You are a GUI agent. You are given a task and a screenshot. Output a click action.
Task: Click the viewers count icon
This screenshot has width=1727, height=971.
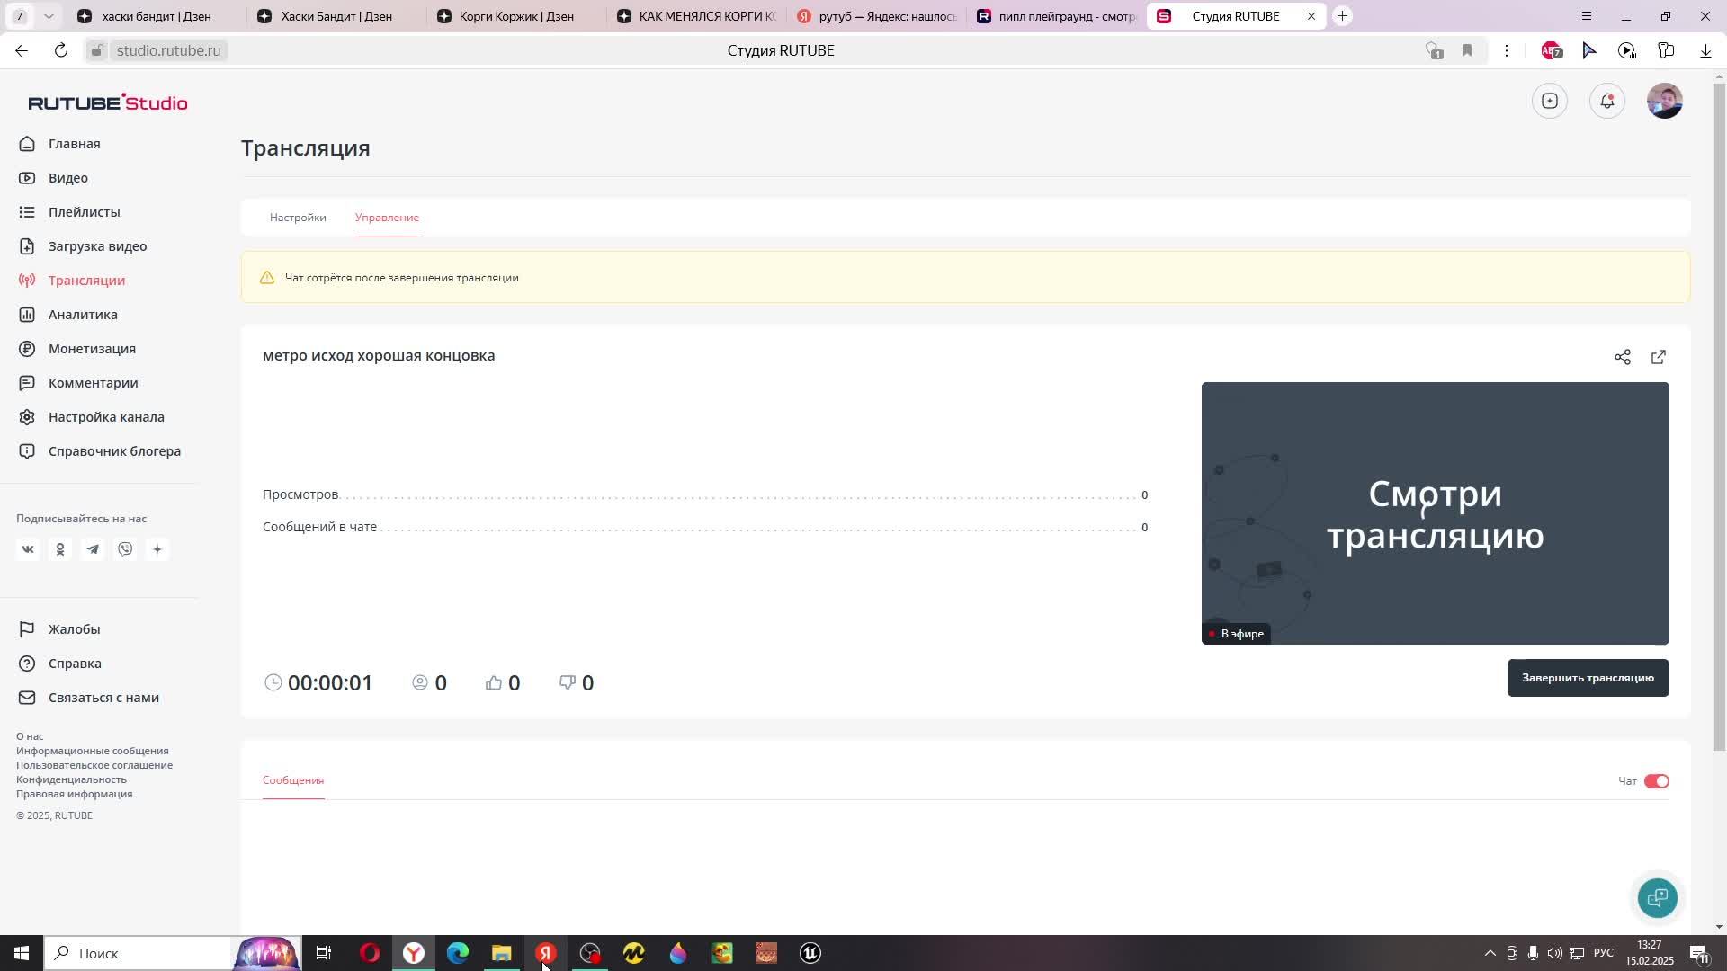(419, 682)
